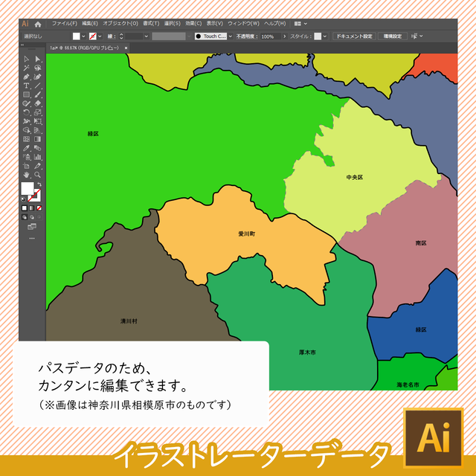Click the 環境設定 button
476x476 pixels.
point(393,36)
